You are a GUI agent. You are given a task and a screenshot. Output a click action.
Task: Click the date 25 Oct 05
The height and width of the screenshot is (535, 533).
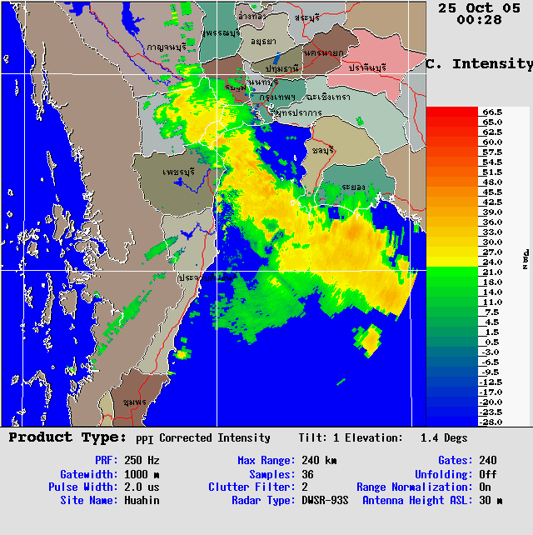pyautogui.click(x=479, y=7)
